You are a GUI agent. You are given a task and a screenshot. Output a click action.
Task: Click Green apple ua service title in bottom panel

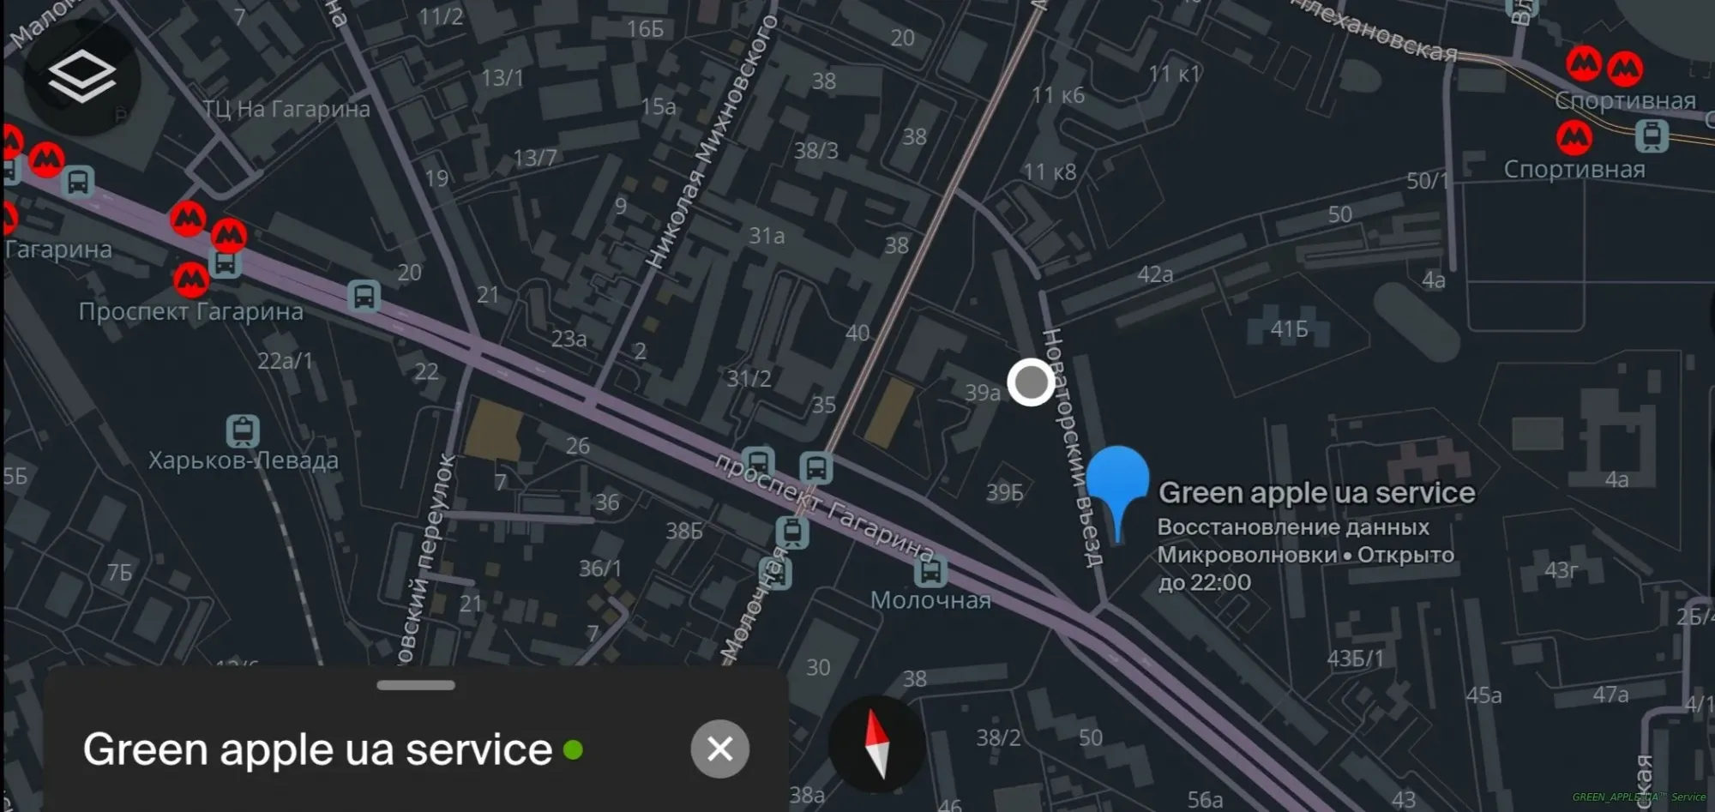(x=317, y=749)
